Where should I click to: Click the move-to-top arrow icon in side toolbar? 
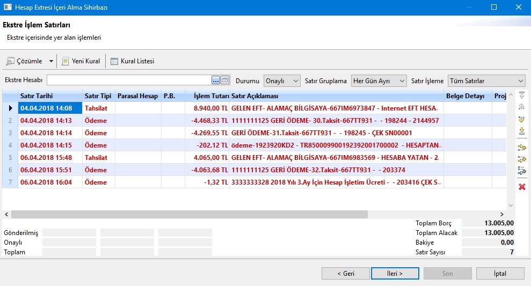pyautogui.click(x=521, y=95)
